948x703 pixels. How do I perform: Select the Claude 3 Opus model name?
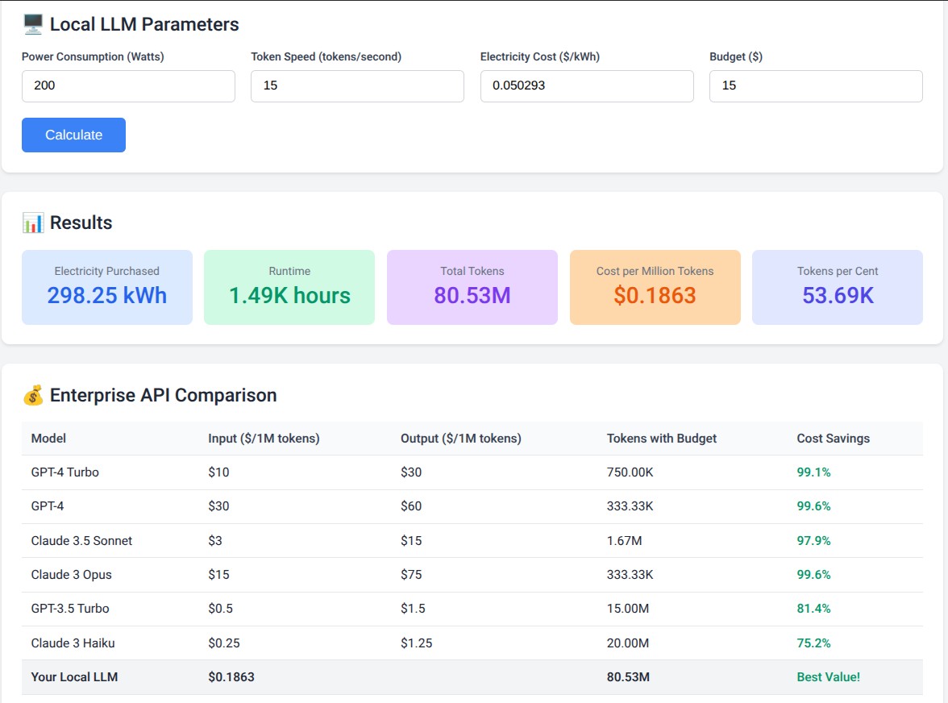(71, 575)
